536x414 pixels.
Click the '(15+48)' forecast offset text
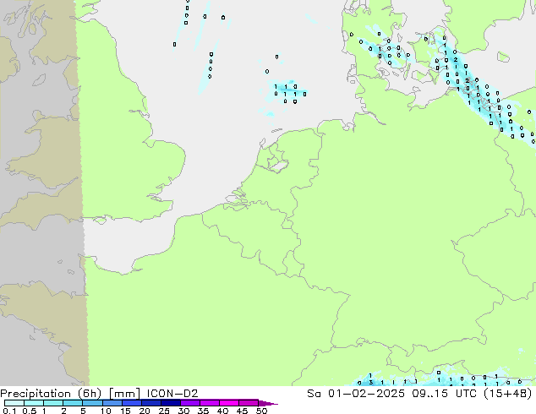click(x=508, y=394)
